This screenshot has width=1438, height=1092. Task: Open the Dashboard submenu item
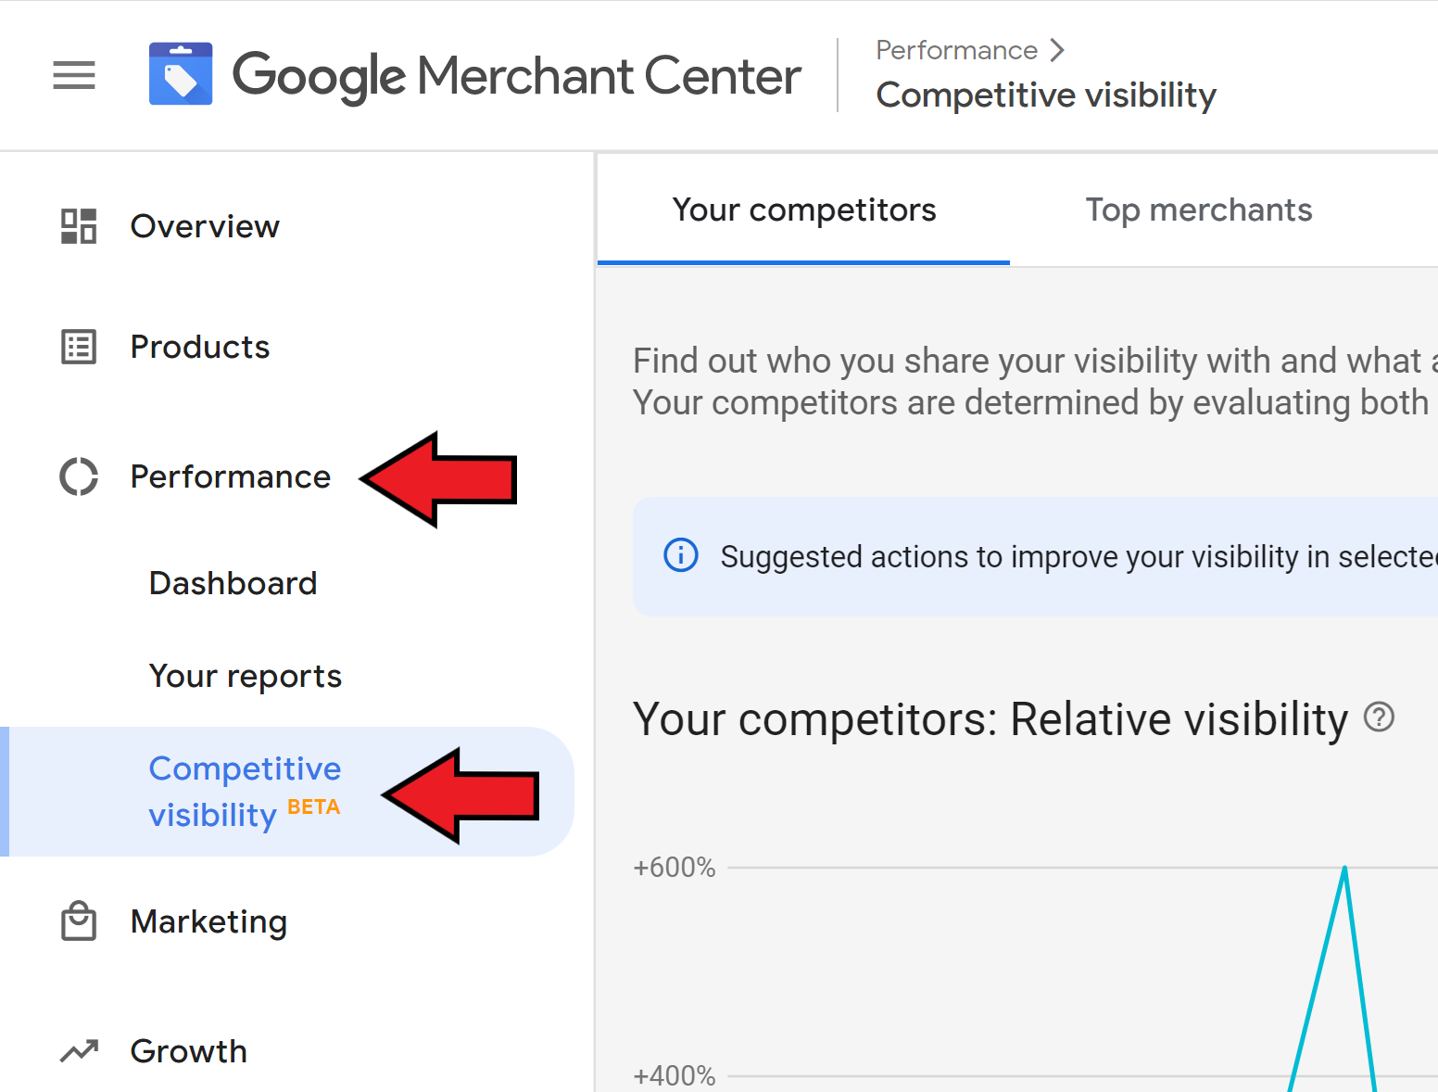[233, 583]
